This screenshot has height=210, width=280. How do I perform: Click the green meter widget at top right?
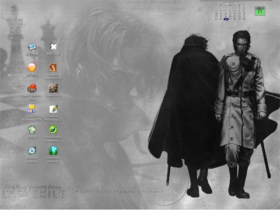pyautogui.click(x=260, y=11)
